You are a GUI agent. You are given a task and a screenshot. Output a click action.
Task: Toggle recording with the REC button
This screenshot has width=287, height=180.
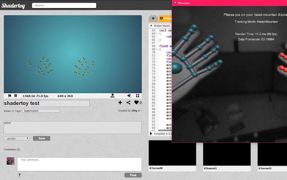pos(112,95)
